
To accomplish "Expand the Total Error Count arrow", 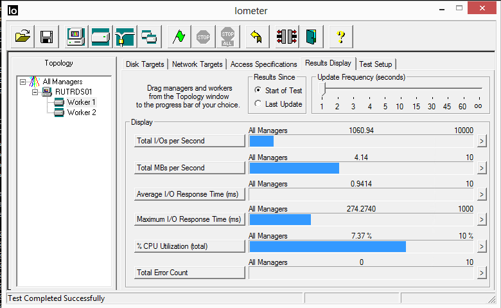I will pyautogui.click(x=482, y=273).
